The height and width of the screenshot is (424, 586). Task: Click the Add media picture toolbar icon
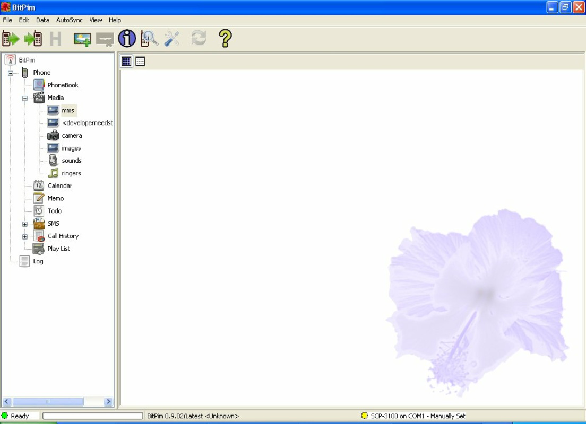tap(82, 39)
